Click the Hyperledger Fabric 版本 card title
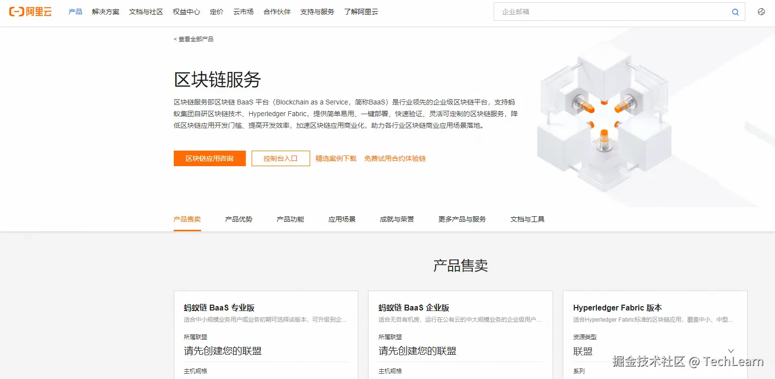775x379 pixels. pyautogui.click(x=617, y=308)
